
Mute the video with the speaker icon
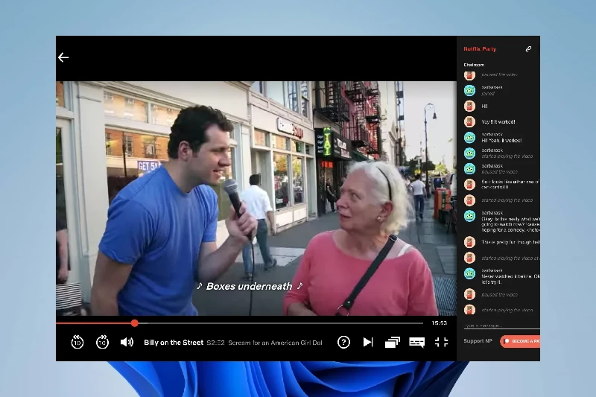tap(127, 342)
